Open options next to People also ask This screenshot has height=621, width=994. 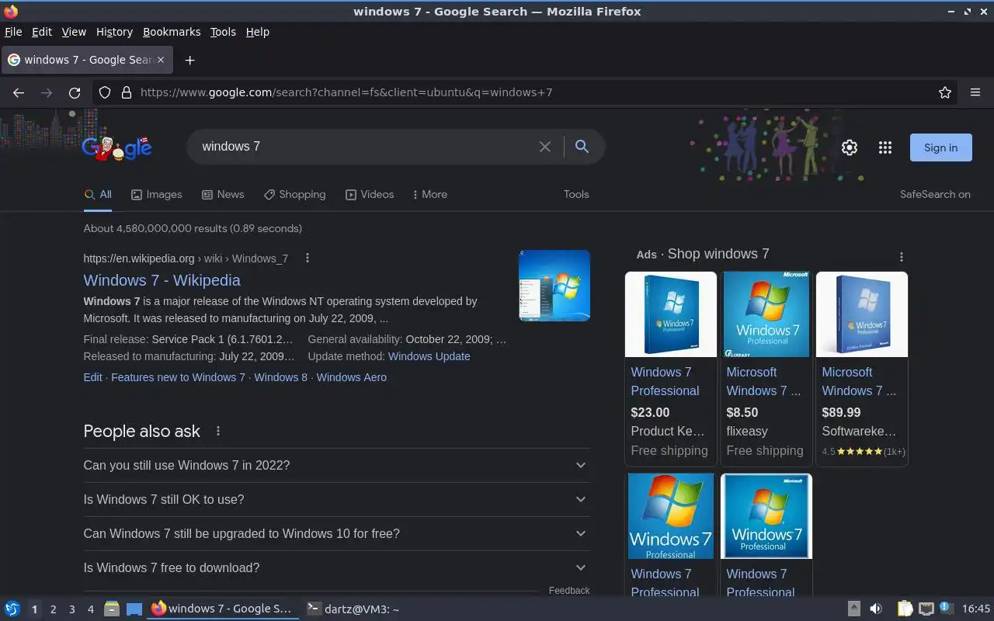point(218,431)
